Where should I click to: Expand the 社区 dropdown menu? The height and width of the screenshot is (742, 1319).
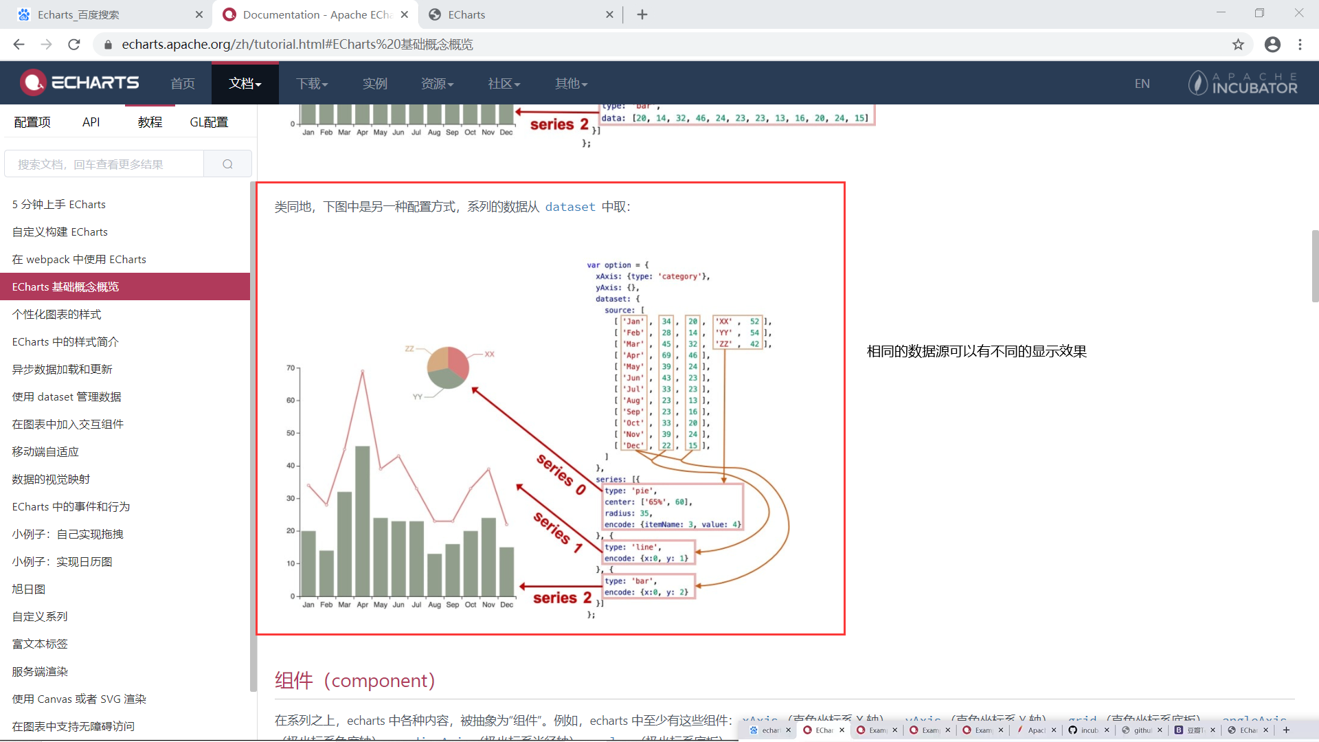pyautogui.click(x=504, y=83)
